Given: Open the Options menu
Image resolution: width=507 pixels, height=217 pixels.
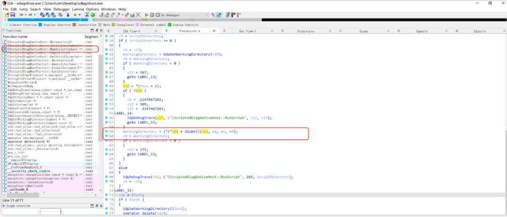Looking at the screenshot, I should click(x=92, y=9).
